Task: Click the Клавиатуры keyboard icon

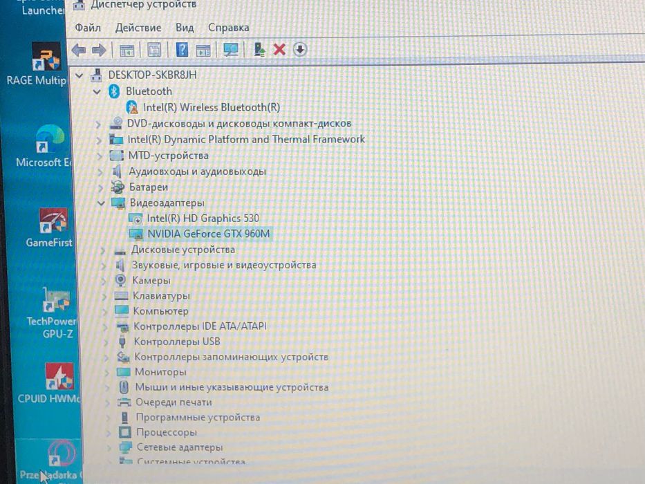Action: click(x=122, y=295)
